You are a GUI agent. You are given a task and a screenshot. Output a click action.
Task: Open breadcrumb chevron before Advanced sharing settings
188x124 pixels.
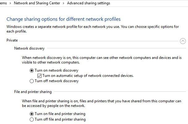click(63, 3)
